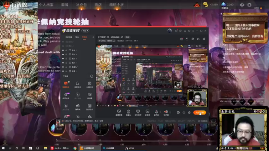Screen dimensions: 269x151
Task: Expand toolbox more options circle
Action: [91, 76]
